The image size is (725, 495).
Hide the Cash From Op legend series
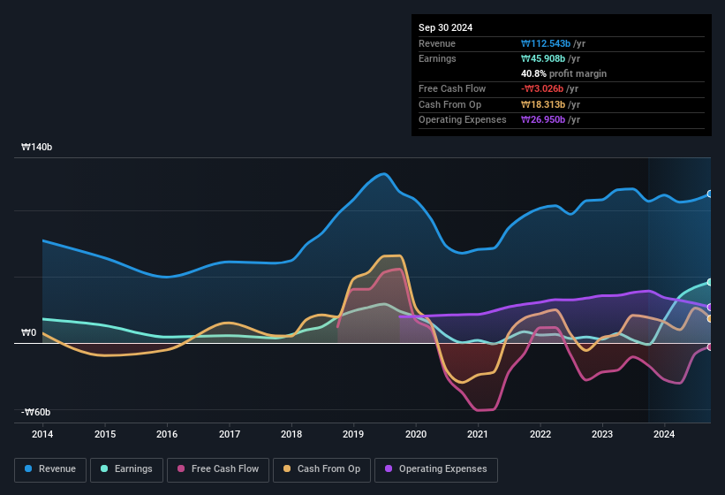[x=320, y=469]
